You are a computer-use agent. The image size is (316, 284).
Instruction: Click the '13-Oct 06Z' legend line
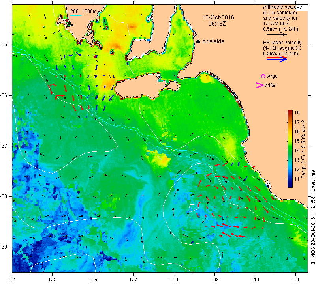coord(276,24)
